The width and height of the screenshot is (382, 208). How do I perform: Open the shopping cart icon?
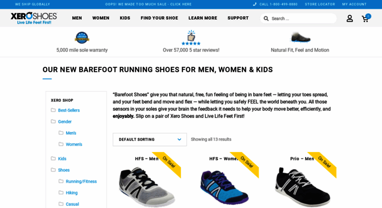pos(365,19)
